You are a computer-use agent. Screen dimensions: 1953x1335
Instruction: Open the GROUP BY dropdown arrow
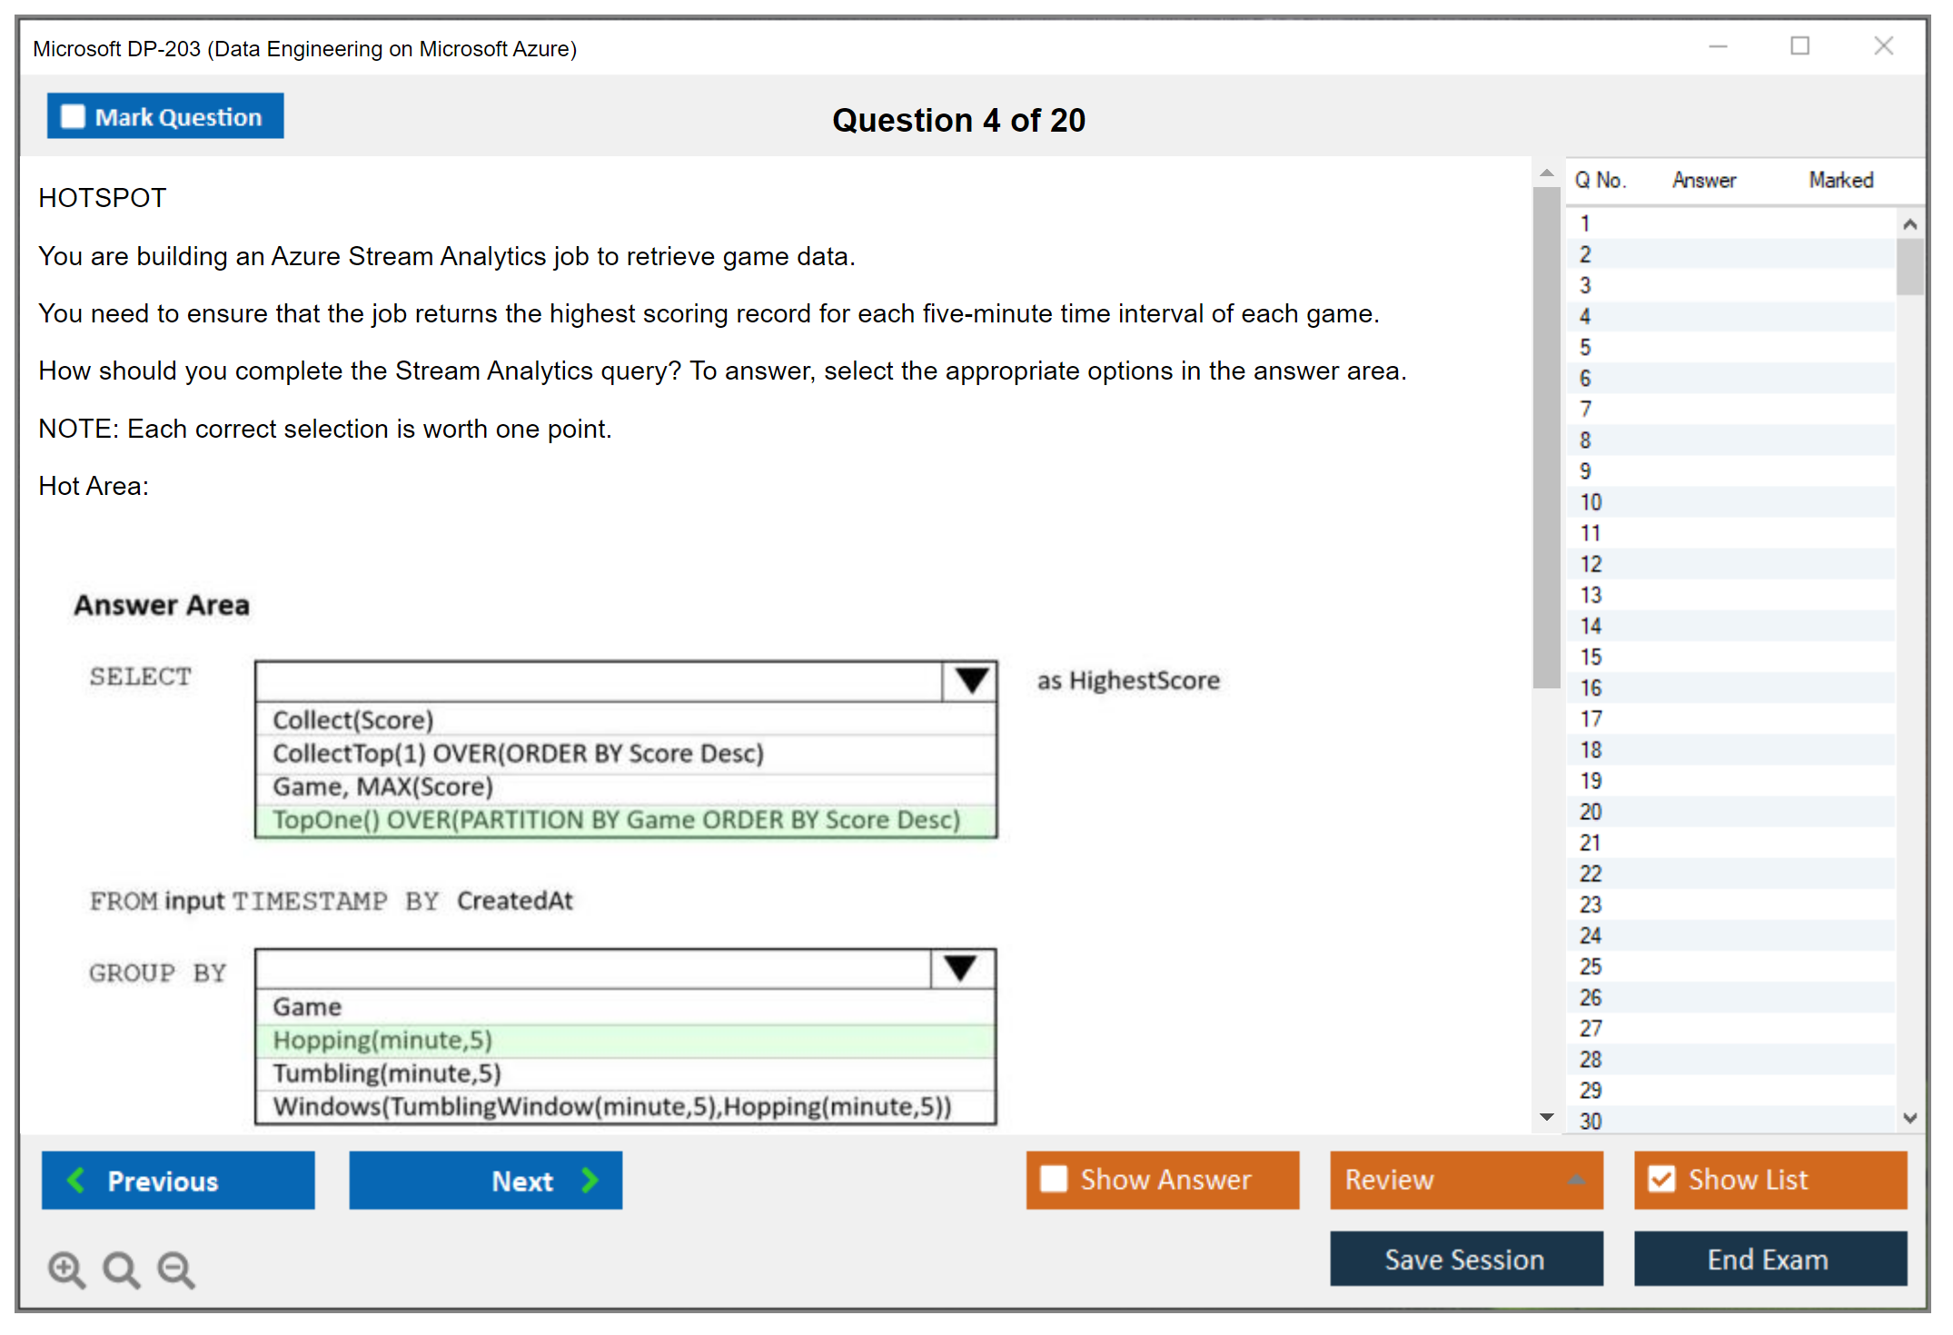(x=960, y=968)
